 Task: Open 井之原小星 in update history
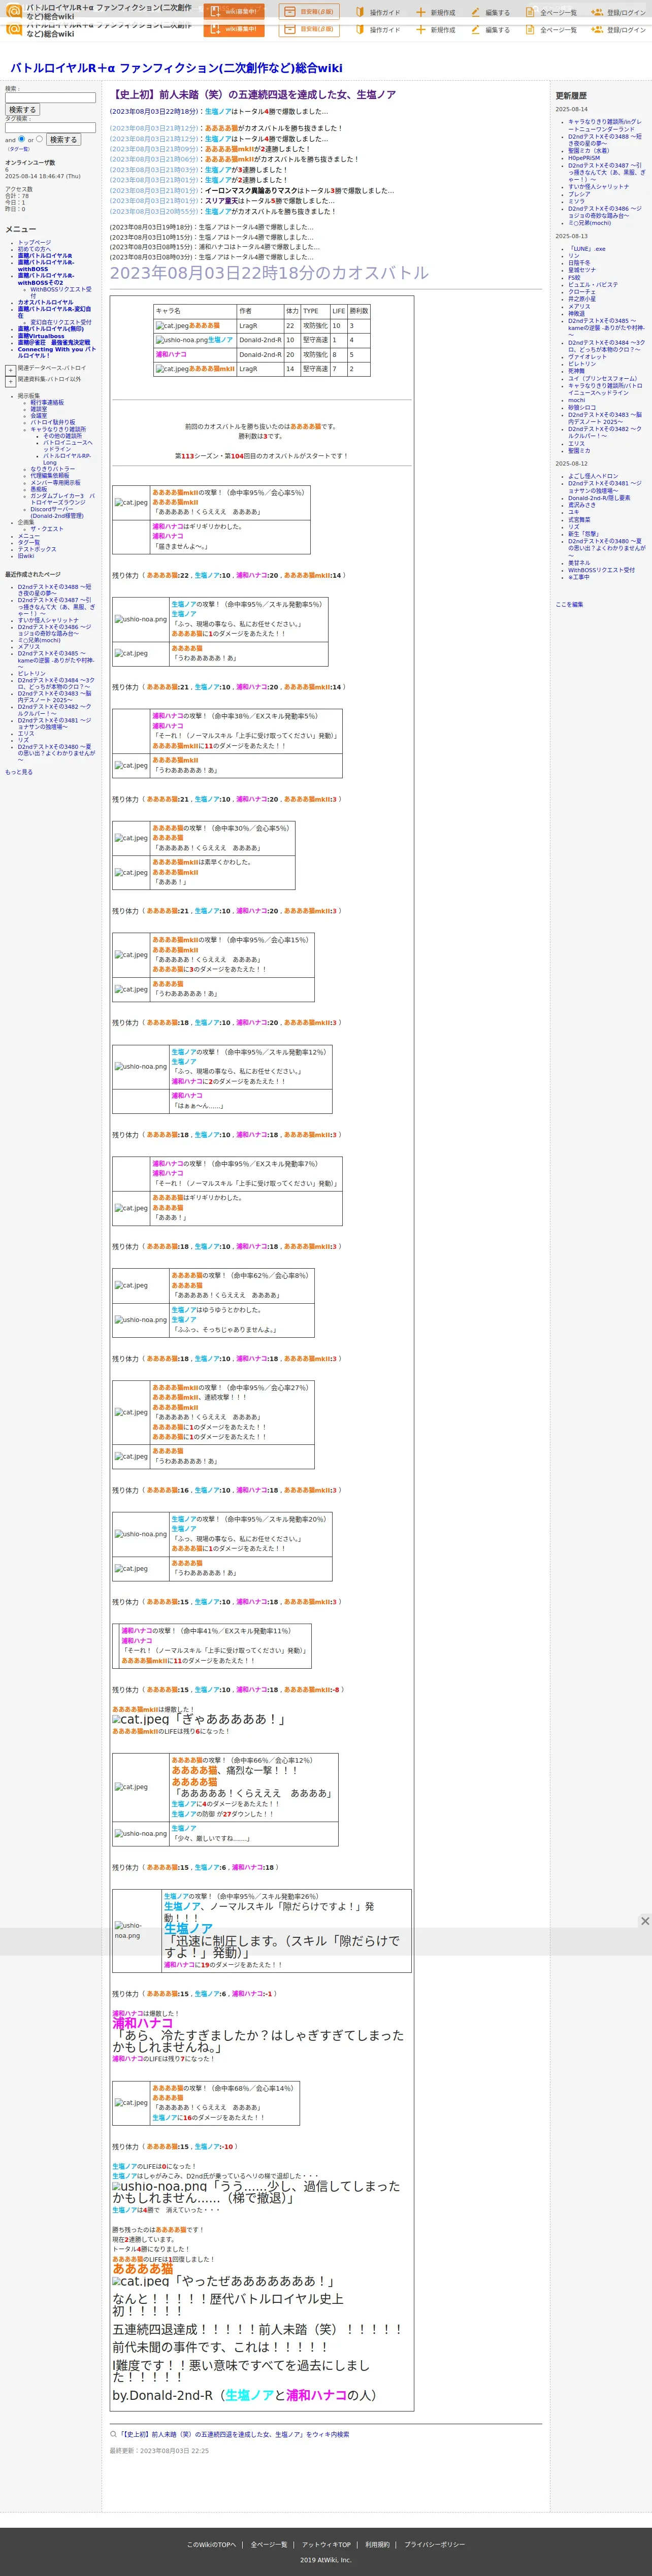click(x=582, y=299)
